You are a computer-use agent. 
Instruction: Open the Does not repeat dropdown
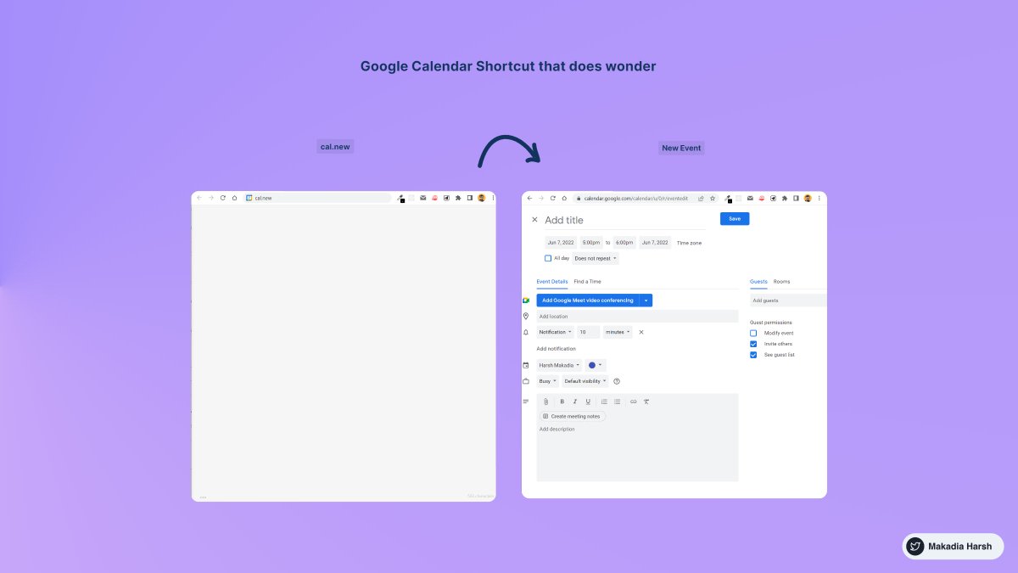tap(596, 258)
